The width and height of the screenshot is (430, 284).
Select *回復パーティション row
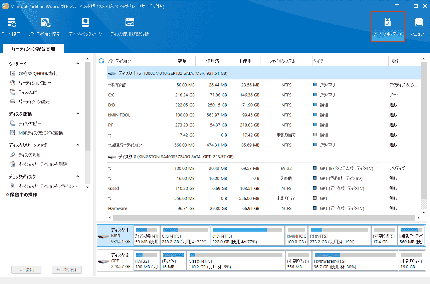[264, 145]
